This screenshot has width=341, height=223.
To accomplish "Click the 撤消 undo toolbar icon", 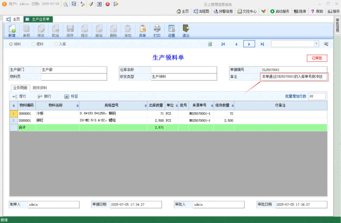I will 99,31.
